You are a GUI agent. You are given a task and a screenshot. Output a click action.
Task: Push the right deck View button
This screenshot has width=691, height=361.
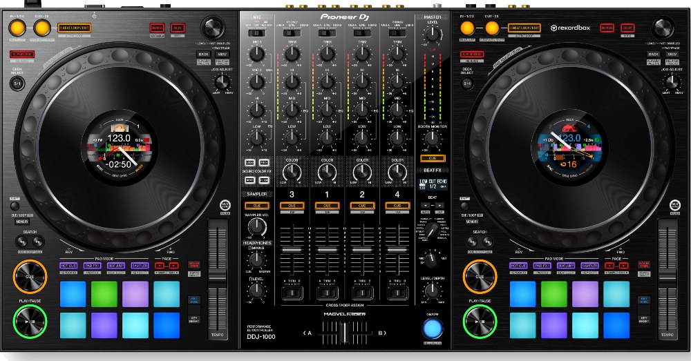click(x=672, y=54)
